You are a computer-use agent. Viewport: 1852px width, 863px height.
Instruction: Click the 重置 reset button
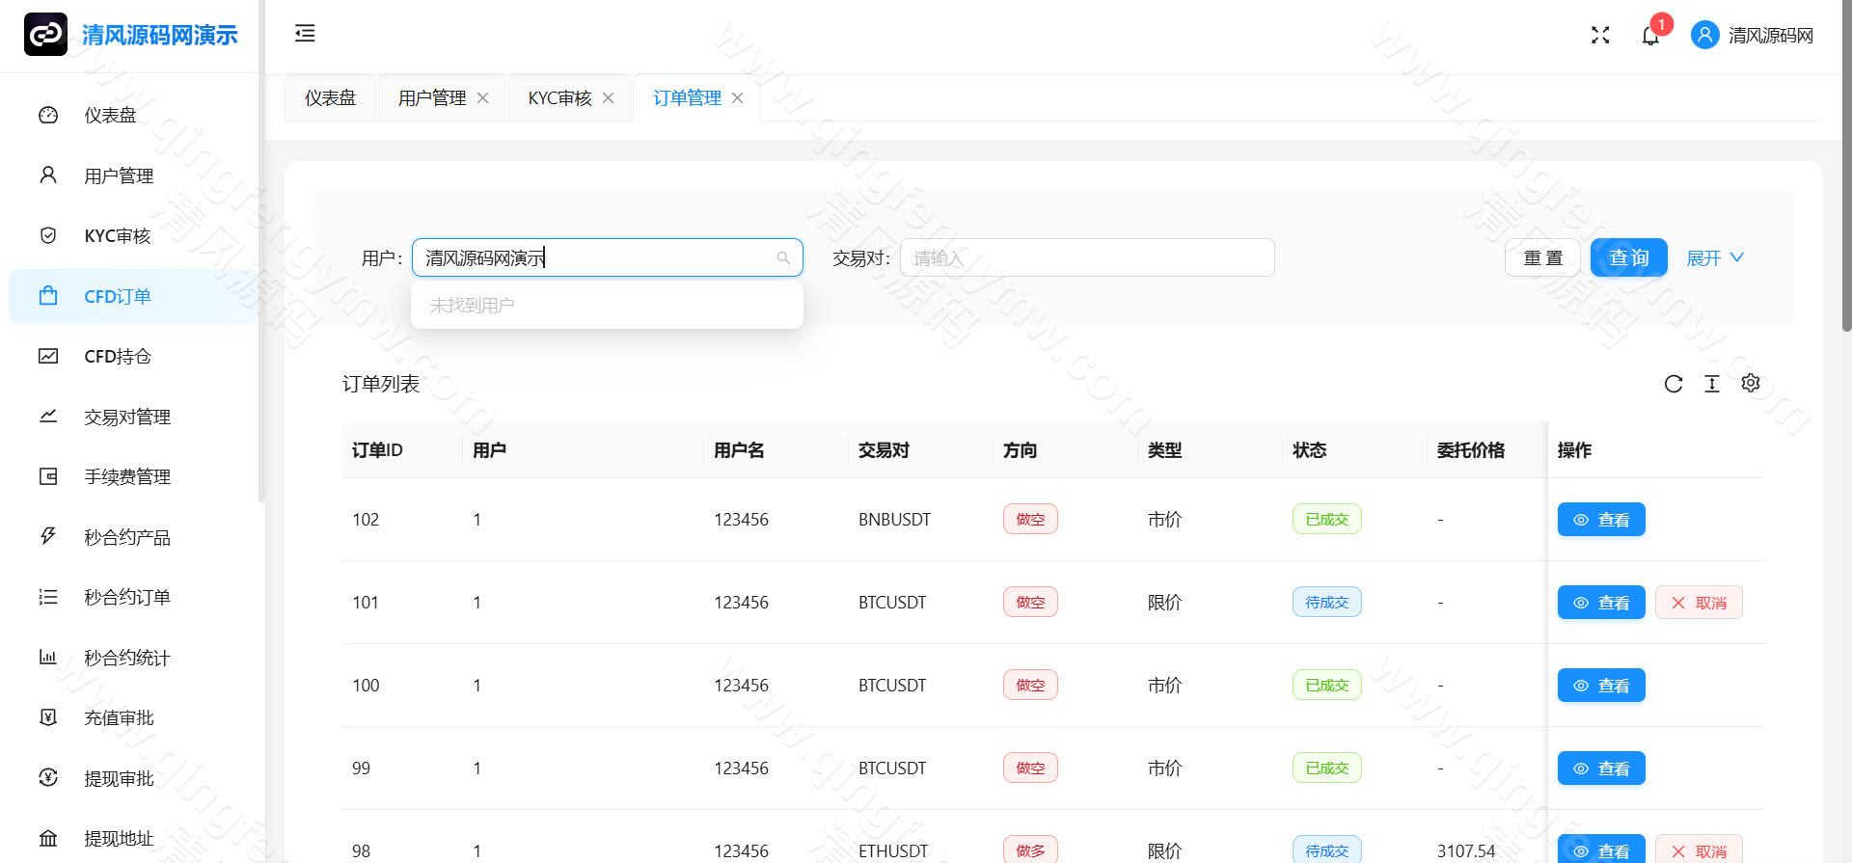(1542, 257)
